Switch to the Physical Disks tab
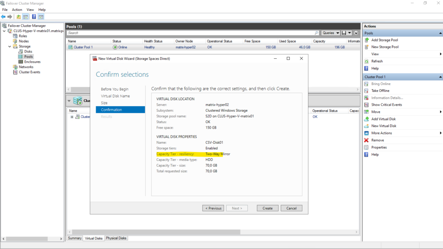Screen dimensions: 443x249 point(116,238)
